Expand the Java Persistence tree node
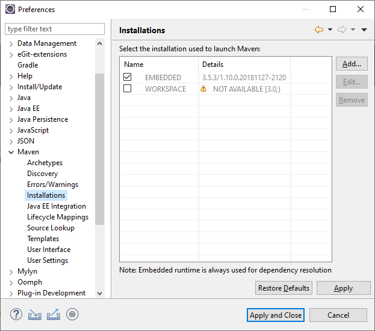The width and height of the screenshot is (375, 331). tap(11, 120)
